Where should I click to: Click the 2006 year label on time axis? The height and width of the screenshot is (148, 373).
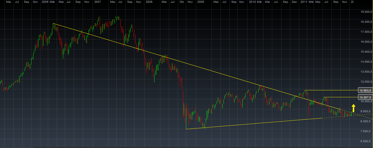(x=45, y=2)
